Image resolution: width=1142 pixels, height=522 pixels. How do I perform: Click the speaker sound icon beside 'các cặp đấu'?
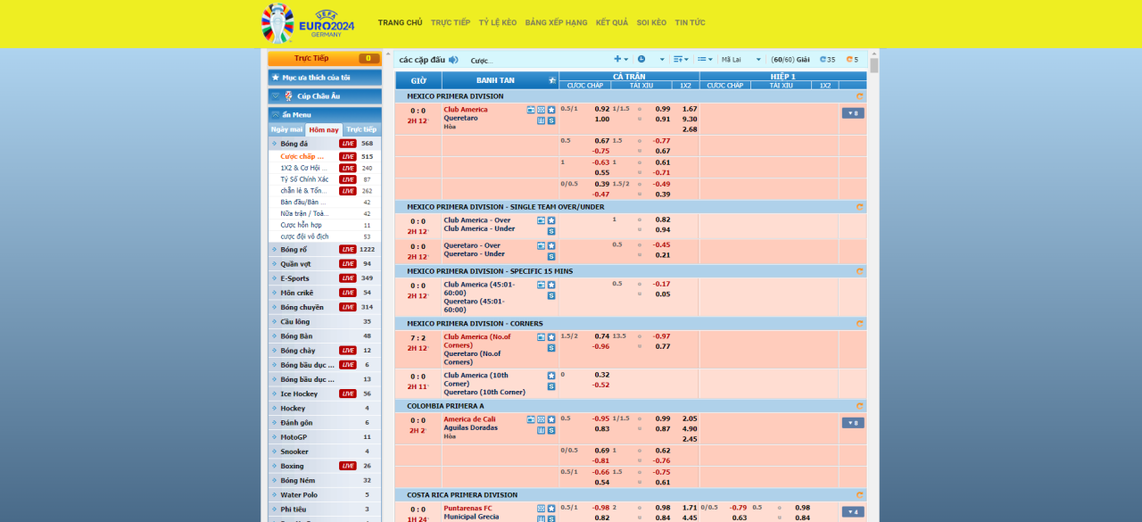(454, 60)
